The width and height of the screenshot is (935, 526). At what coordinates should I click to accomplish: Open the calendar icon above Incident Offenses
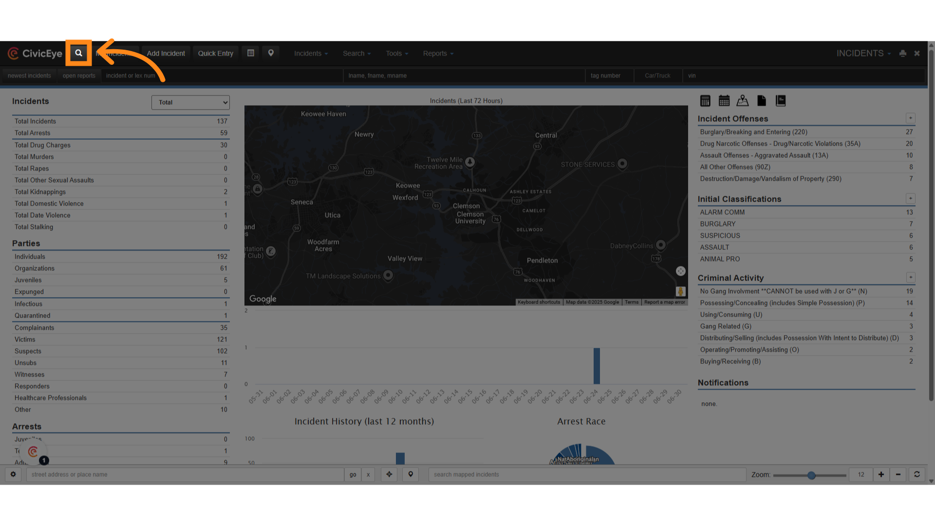pos(724,101)
